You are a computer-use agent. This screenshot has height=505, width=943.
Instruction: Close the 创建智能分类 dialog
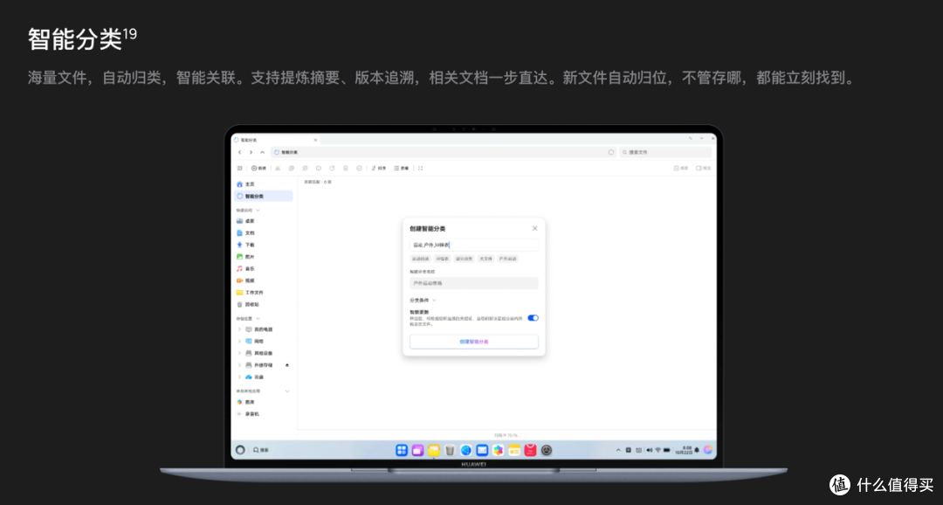534,228
